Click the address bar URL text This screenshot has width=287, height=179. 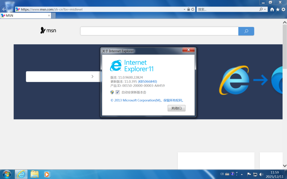click(52, 9)
